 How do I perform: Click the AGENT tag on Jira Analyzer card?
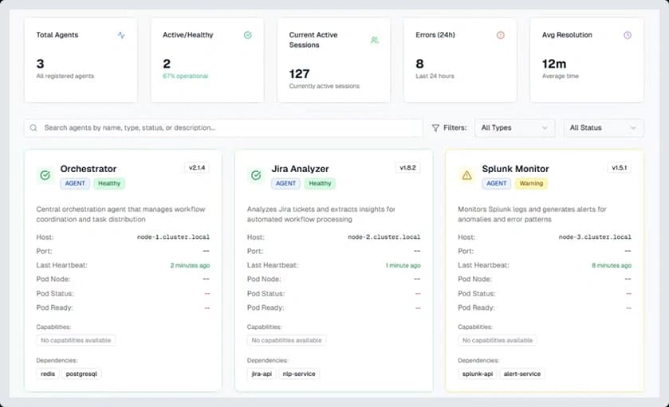click(286, 183)
